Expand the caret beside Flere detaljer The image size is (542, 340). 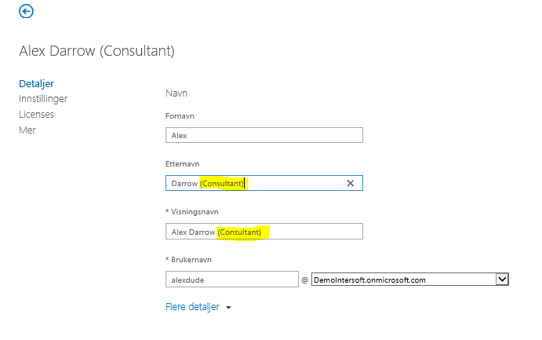(x=228, y=308)
